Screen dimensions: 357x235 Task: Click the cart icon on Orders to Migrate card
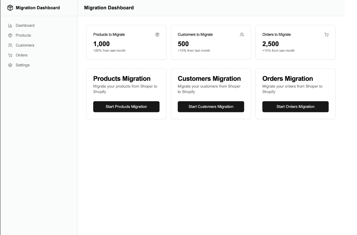326,35
